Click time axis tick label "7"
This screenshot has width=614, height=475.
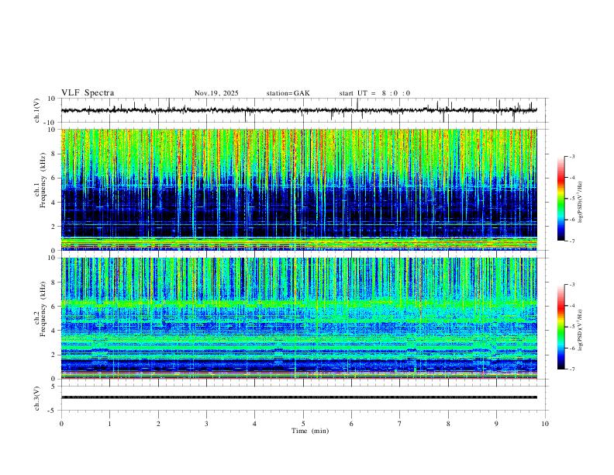tap(400, 424)
